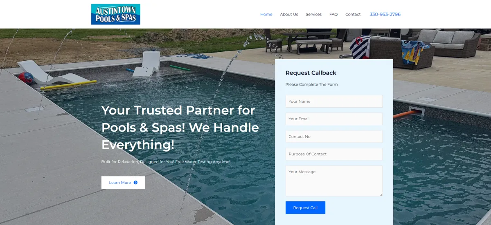Call the 330-953-2796 phone link
The image size is (491, 225).
point(385,14)
